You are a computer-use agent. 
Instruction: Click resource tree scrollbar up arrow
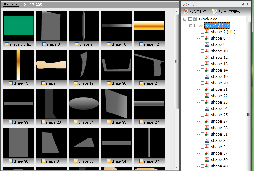tap(248, 19)
